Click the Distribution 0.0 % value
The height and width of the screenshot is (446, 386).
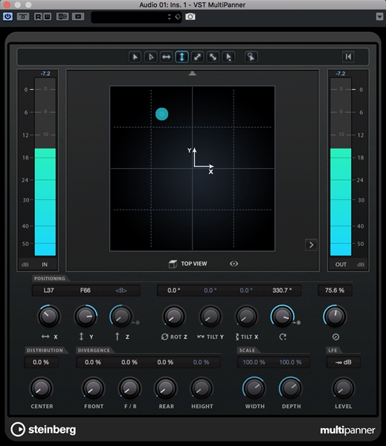point(41,362)
